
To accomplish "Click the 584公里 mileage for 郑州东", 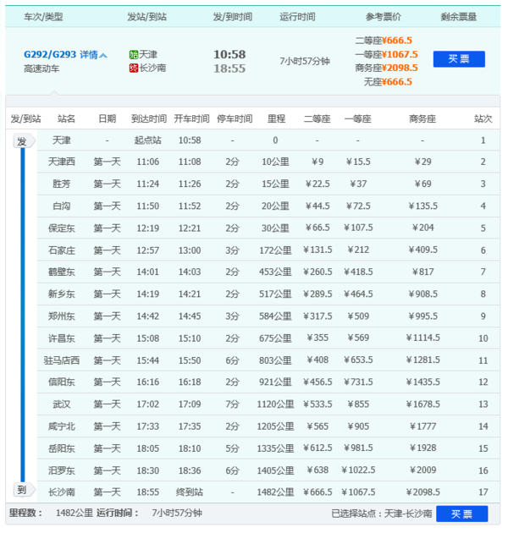I will 275,316.
